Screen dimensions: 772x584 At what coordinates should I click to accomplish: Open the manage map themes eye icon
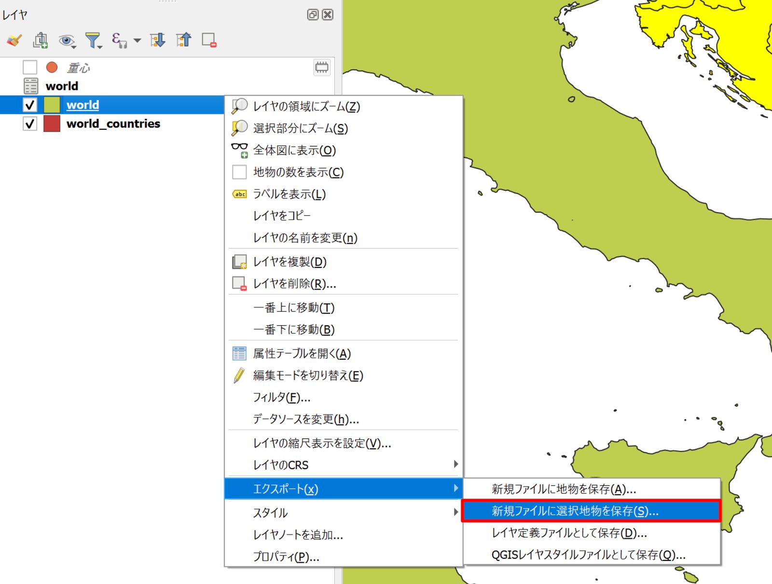pos(67,41)
